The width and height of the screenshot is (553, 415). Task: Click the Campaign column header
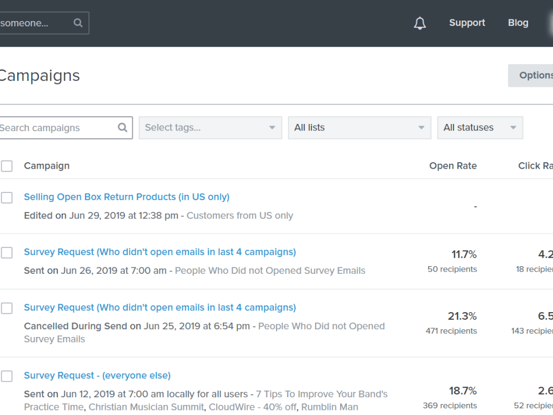46,166
